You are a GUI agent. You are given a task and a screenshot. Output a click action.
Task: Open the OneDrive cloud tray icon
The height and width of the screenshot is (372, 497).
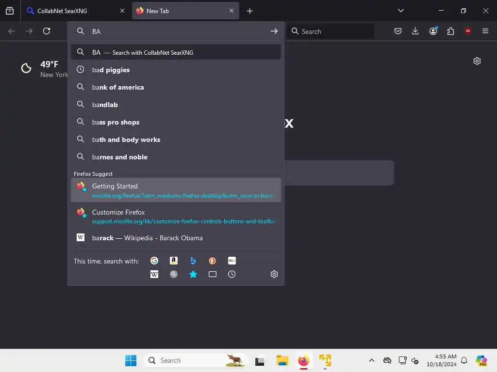387,360
